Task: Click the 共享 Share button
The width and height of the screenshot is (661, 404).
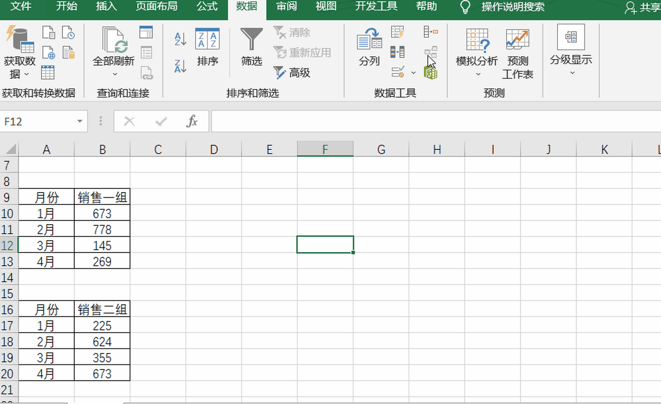Action: pos(643,8)
